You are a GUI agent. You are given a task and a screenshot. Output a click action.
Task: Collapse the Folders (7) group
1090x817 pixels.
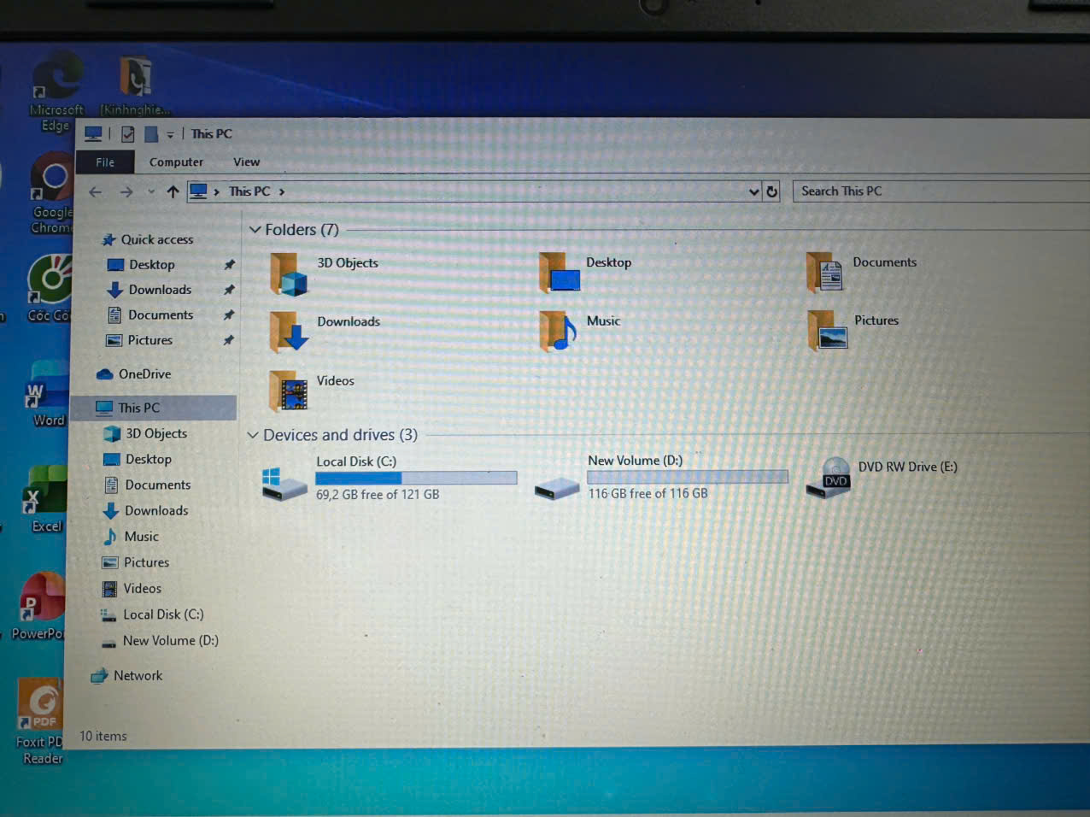point(255,230)
